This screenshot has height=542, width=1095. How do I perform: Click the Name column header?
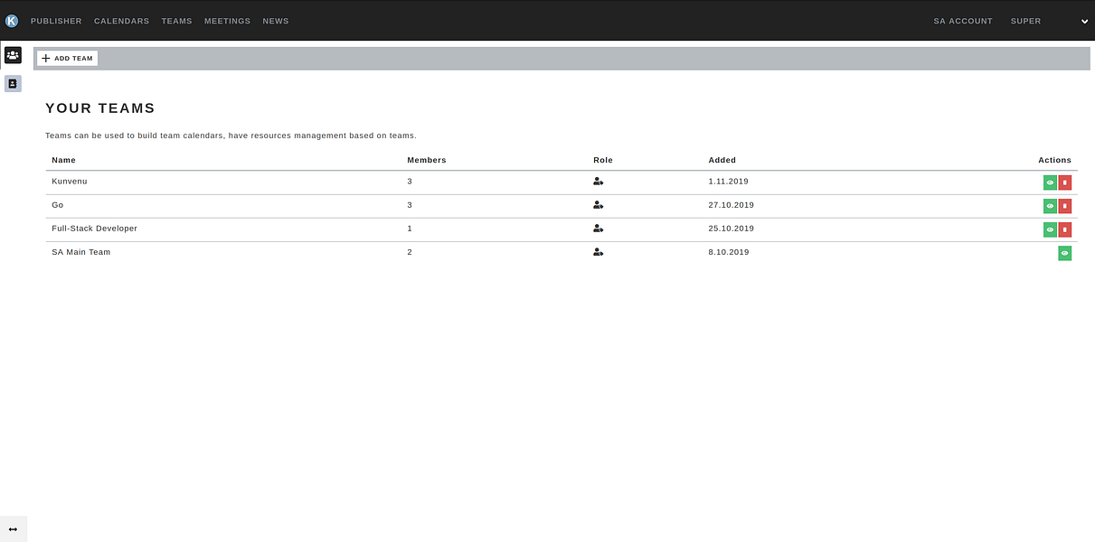coord(64,160)
